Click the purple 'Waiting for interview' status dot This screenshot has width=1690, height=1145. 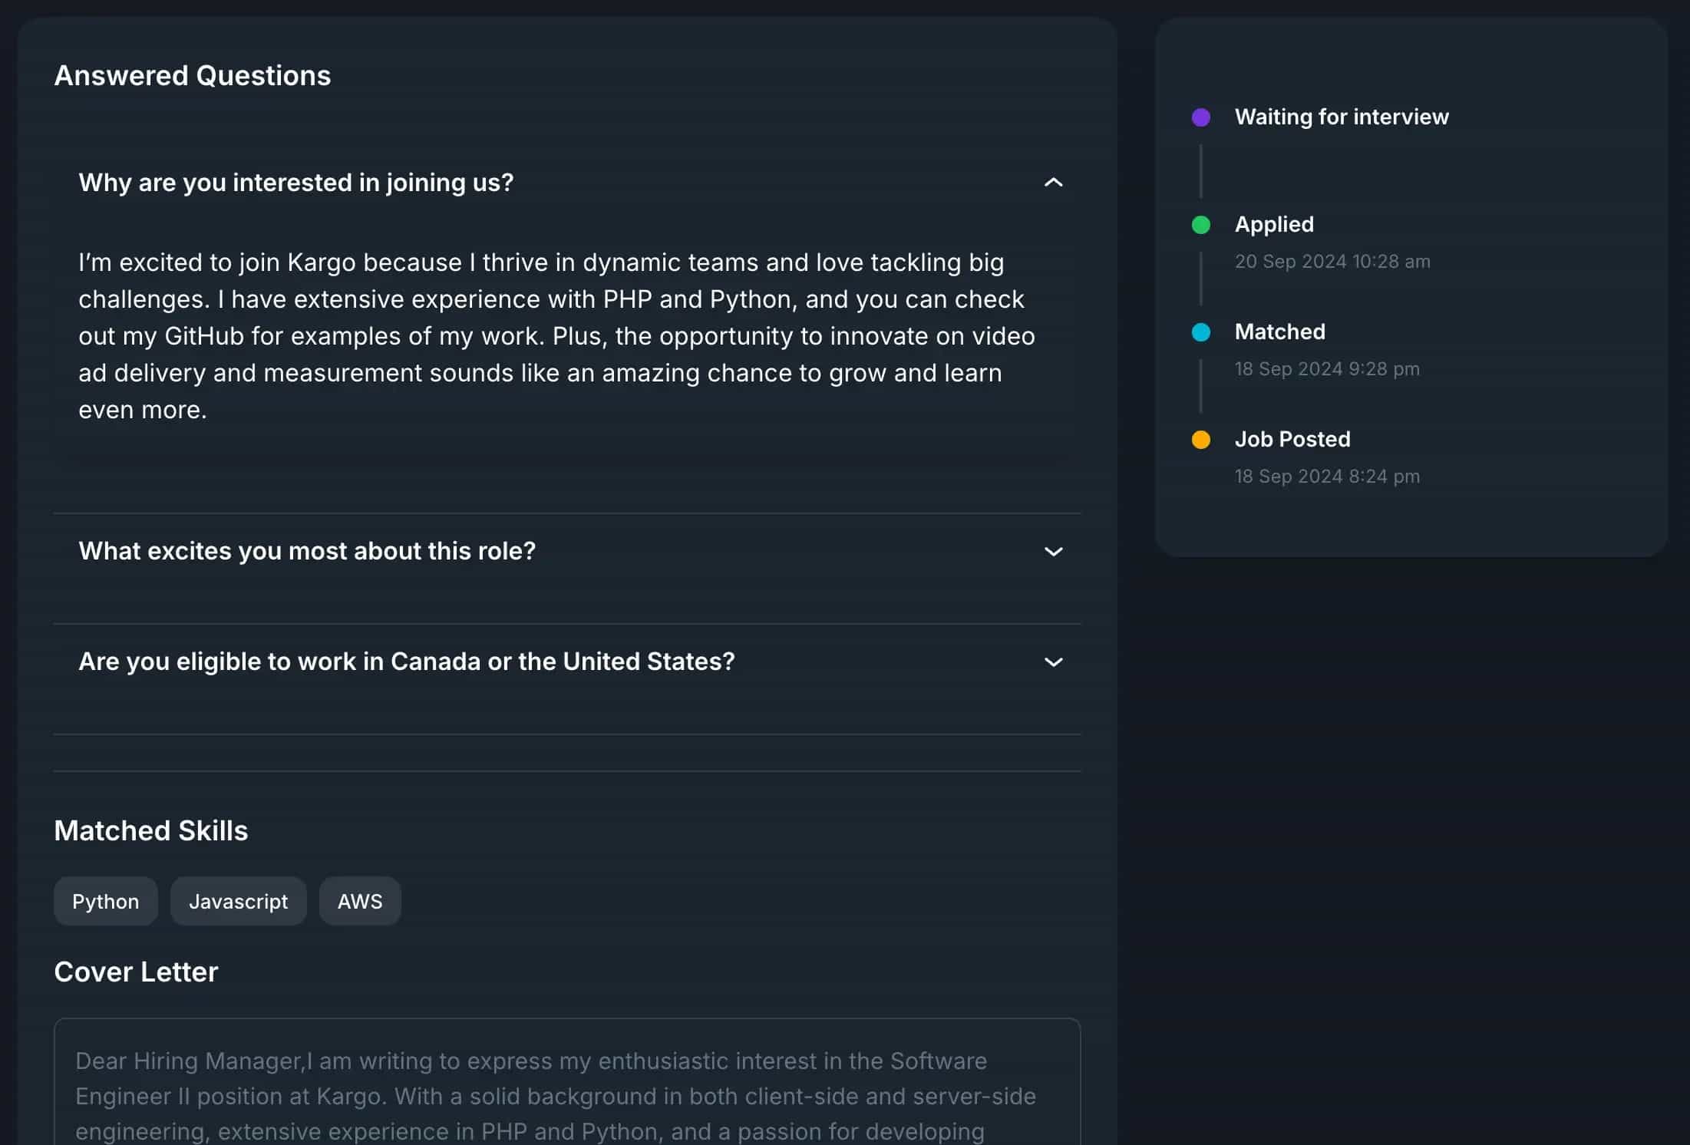pos(1200,117)
